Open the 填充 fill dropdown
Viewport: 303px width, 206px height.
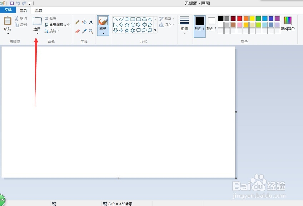point(167,25)
